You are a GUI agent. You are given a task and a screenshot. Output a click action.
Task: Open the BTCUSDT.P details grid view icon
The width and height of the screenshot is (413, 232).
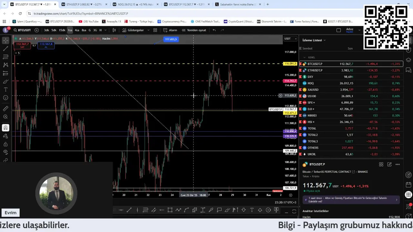coord(381,164)
